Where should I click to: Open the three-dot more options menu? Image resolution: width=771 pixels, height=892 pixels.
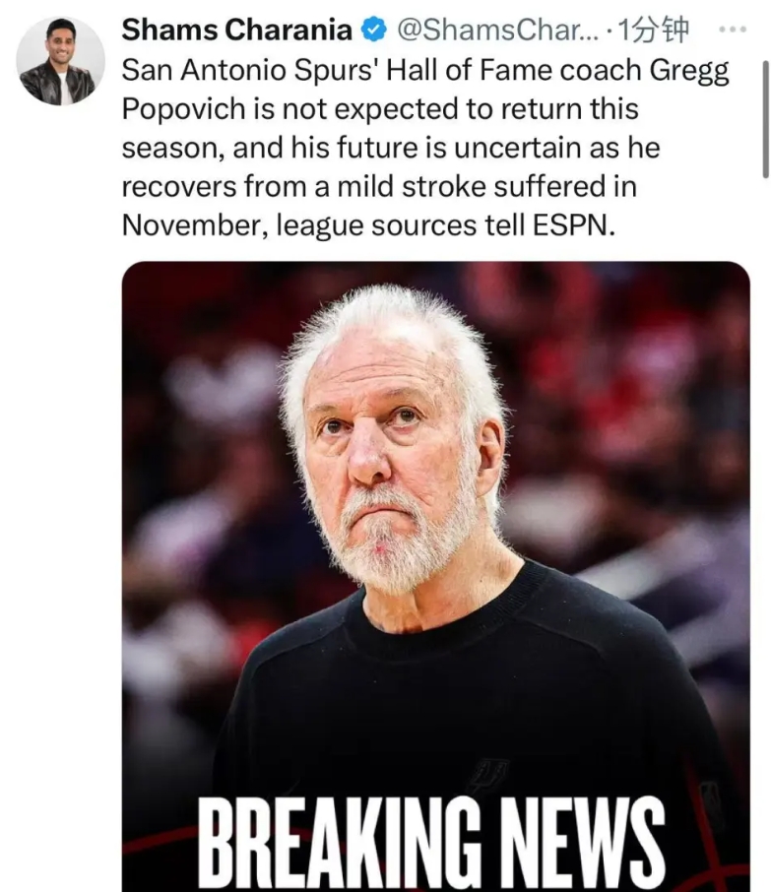coord(733,29)
